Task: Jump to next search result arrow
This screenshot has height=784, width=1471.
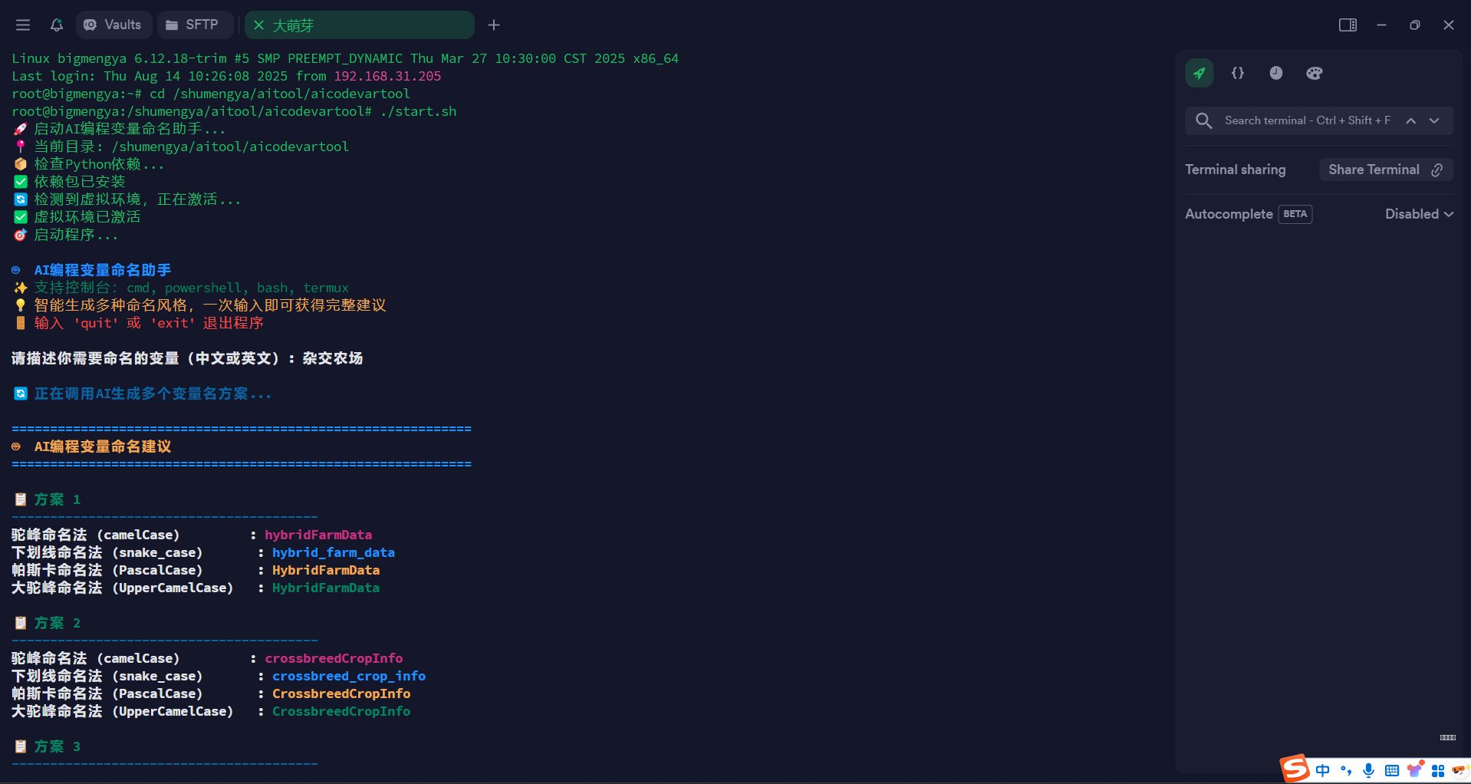Action: 1434,121
